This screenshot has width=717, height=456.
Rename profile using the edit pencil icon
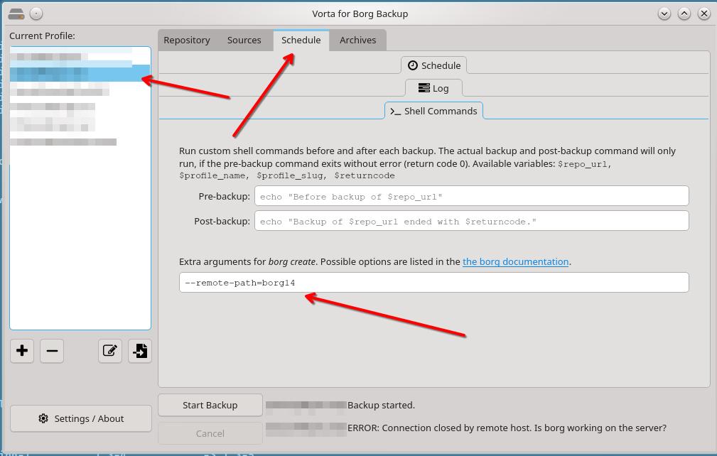(109, 351)
